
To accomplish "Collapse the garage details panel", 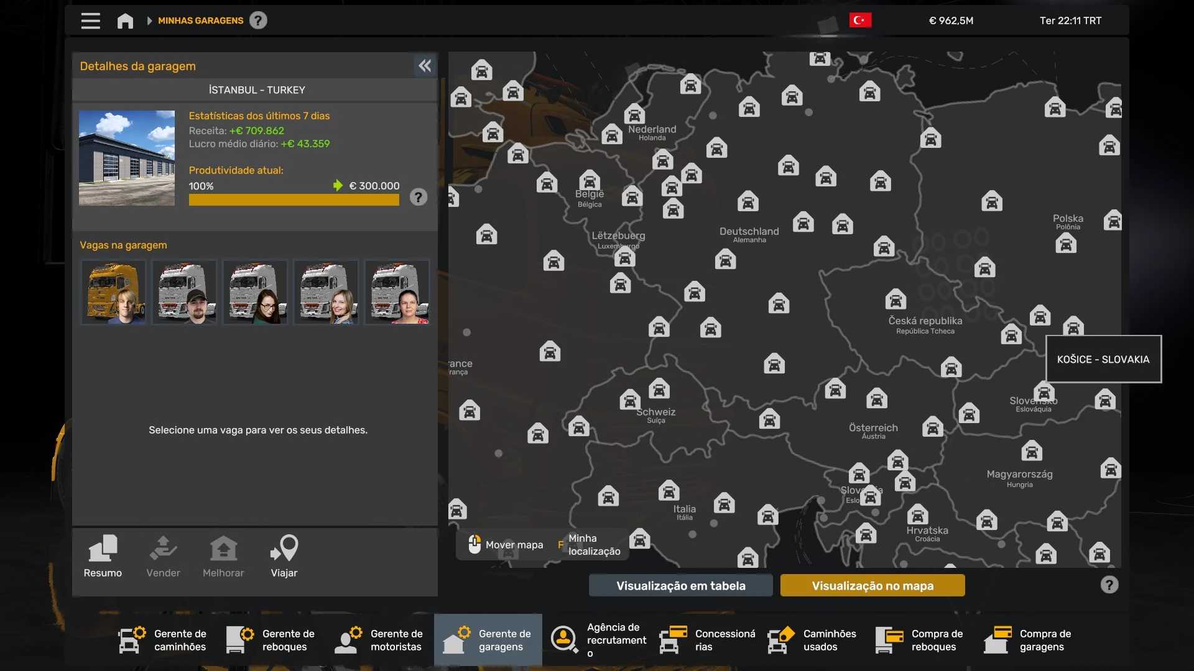I will coord(425,66).
